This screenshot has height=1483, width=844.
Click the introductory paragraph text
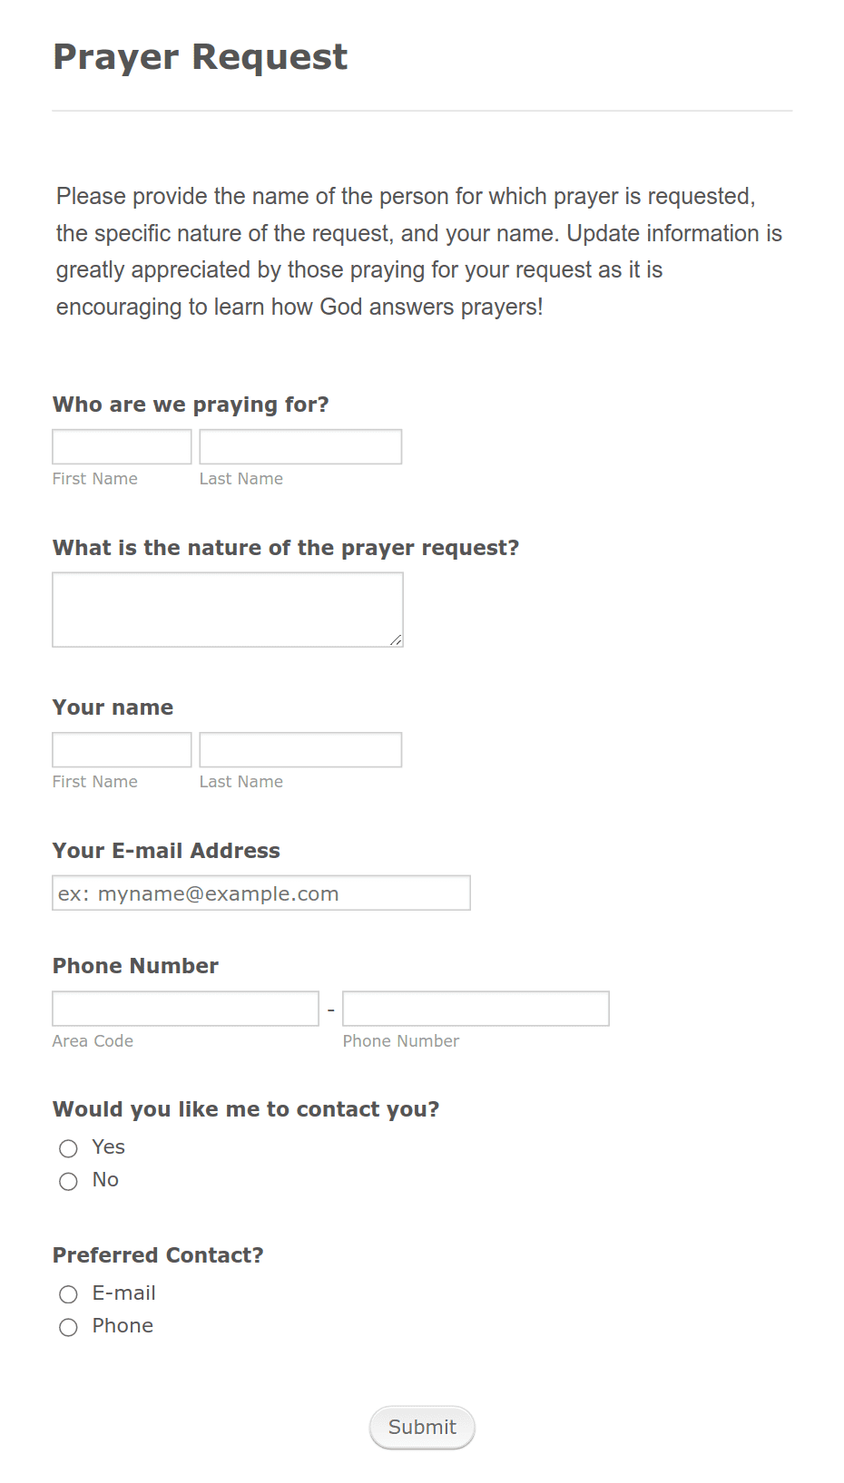point(419,251)
